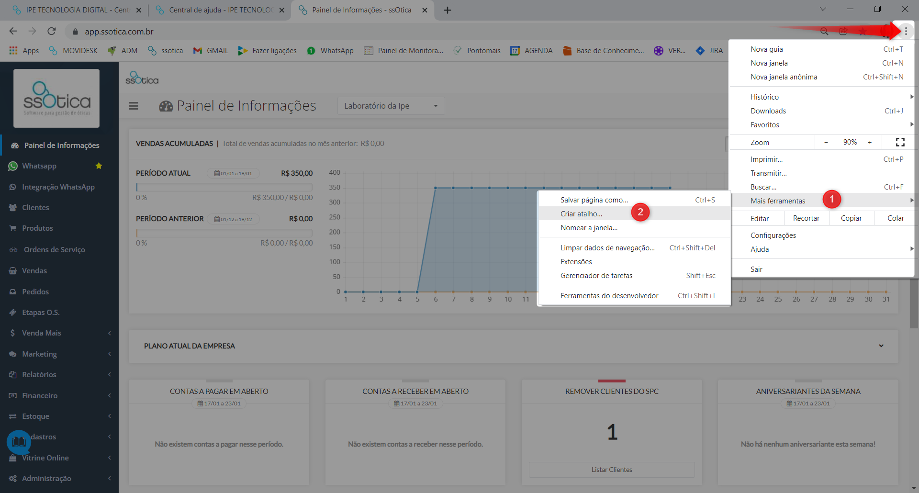Viewport: 919px width, 493px height.
Task: Click the browser forward arrow
Action: pos(32,31)
